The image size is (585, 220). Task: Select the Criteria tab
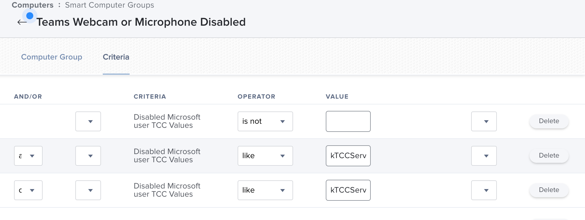(x=116, y=57)
